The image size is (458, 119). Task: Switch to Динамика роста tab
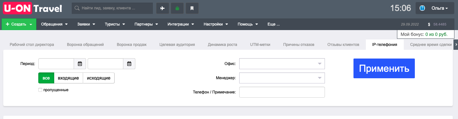(x=222, y=45)
